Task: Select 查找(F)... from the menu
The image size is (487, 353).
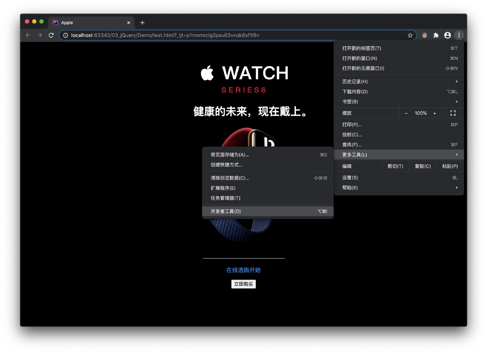Action: click(x=399, y=144)
